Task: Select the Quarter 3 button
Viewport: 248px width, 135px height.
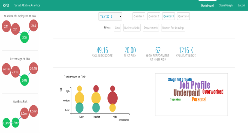Action: [169, 16]
